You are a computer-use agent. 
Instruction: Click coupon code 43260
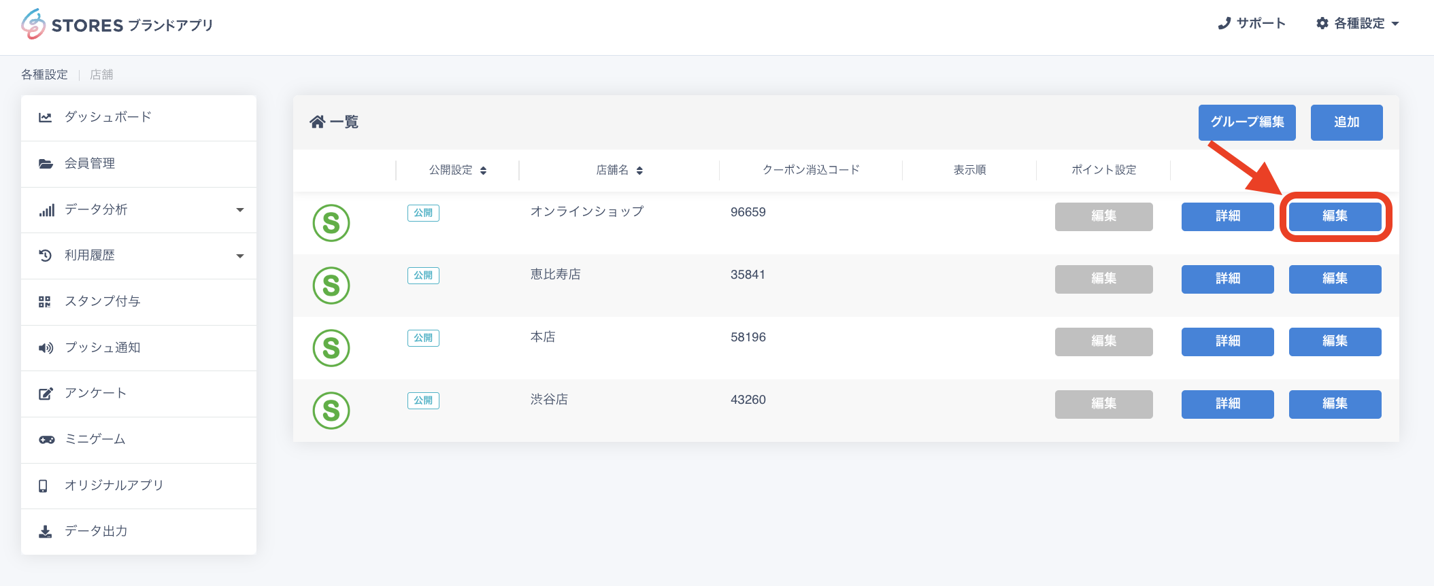(x=748, y=400)
